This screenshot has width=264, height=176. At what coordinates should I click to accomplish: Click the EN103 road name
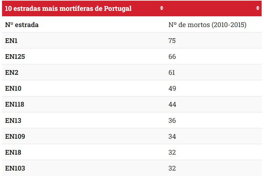click(x=15, y=168)
